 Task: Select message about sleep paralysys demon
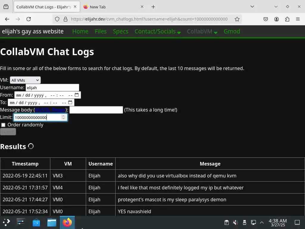tap(210, 199)
